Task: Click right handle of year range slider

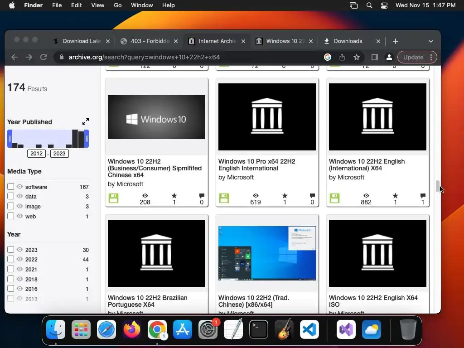Action: click(87, 139)
